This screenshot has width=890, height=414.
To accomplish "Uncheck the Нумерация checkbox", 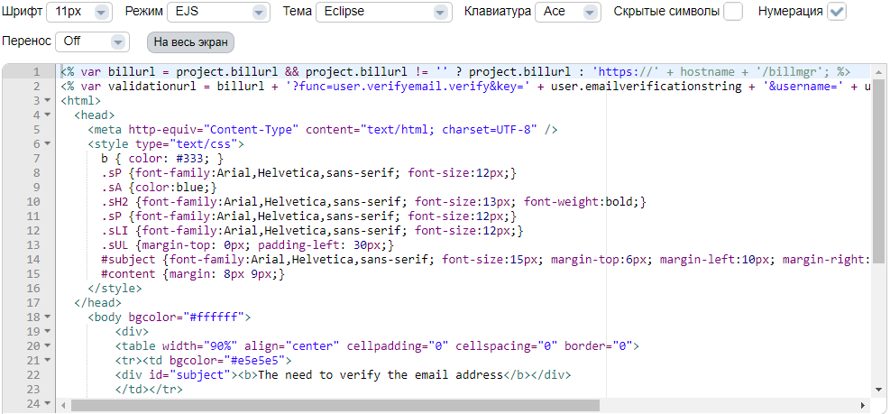I will coord(837,12).
